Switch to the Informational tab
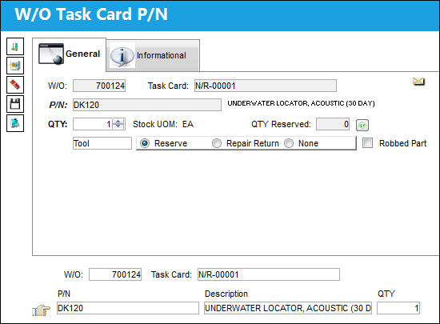Screen dimensions: 440x324 pyautogui.click(x=153, y=55)
